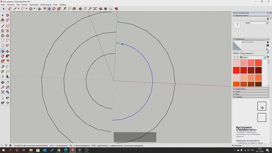The height and width of the screenshot is (153, 272).
Task: Choose the dark maroon color swatch
Action: tap(258, 70)
